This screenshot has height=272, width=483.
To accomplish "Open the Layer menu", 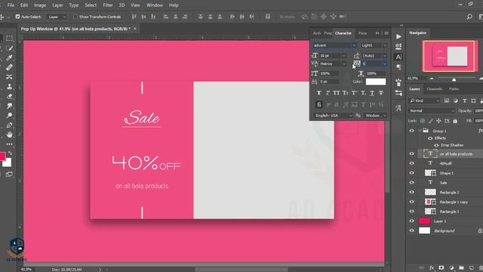I will [x=57, y=5].
